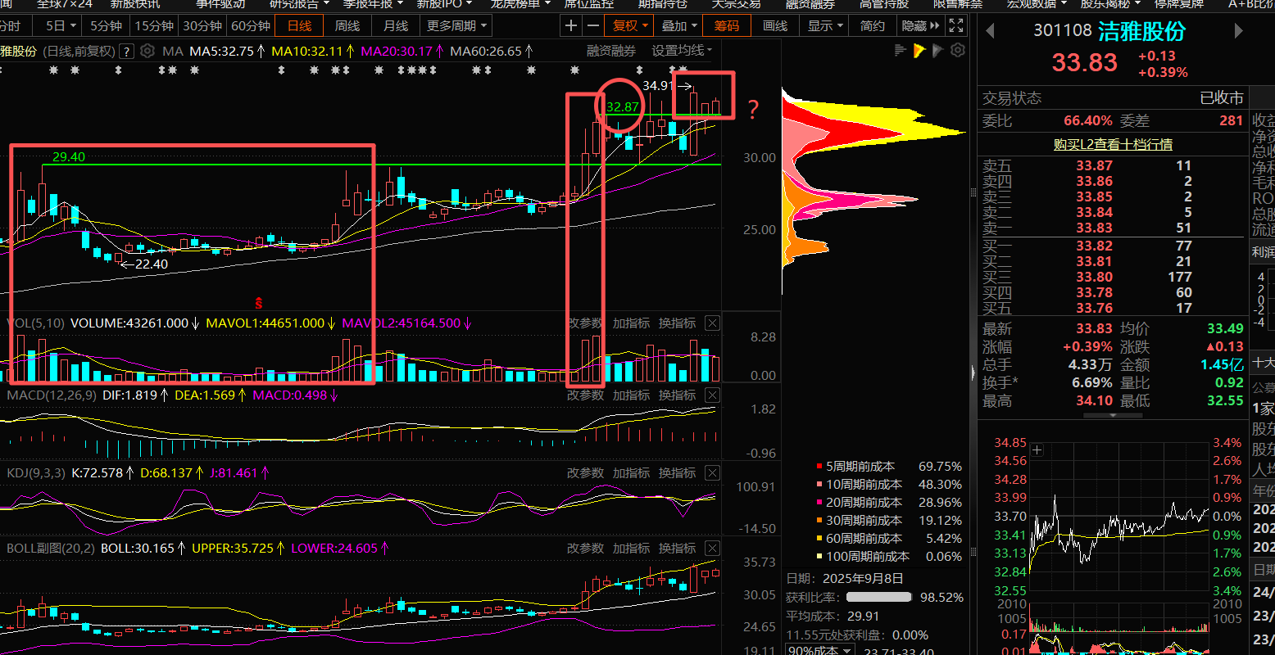The image size is (1275, 655).
Task: Open the 期指持仓 menu item
Action: tap(662, 3)
